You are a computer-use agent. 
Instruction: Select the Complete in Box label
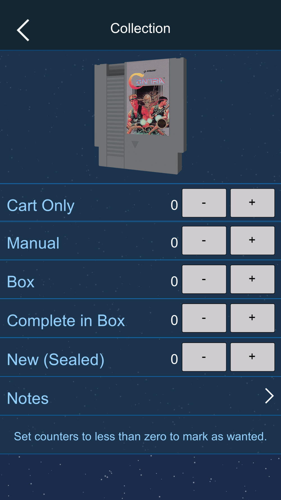[x=66, y=321]
